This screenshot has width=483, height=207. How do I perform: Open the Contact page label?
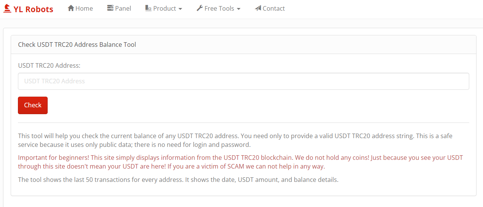tap(274, 8)
